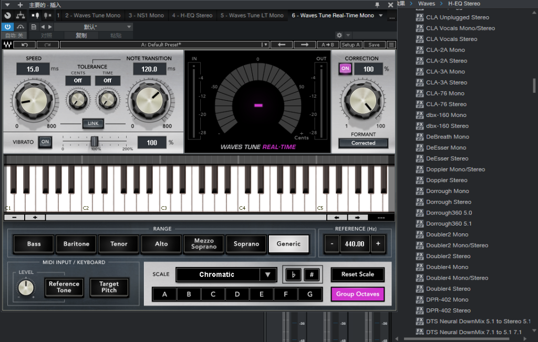Open the gear settings icon

(x=339, y=35)
